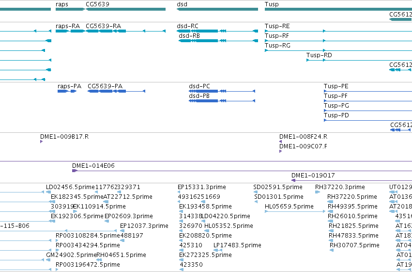Open the EK272325.5prime EST label

pos(205,255)
